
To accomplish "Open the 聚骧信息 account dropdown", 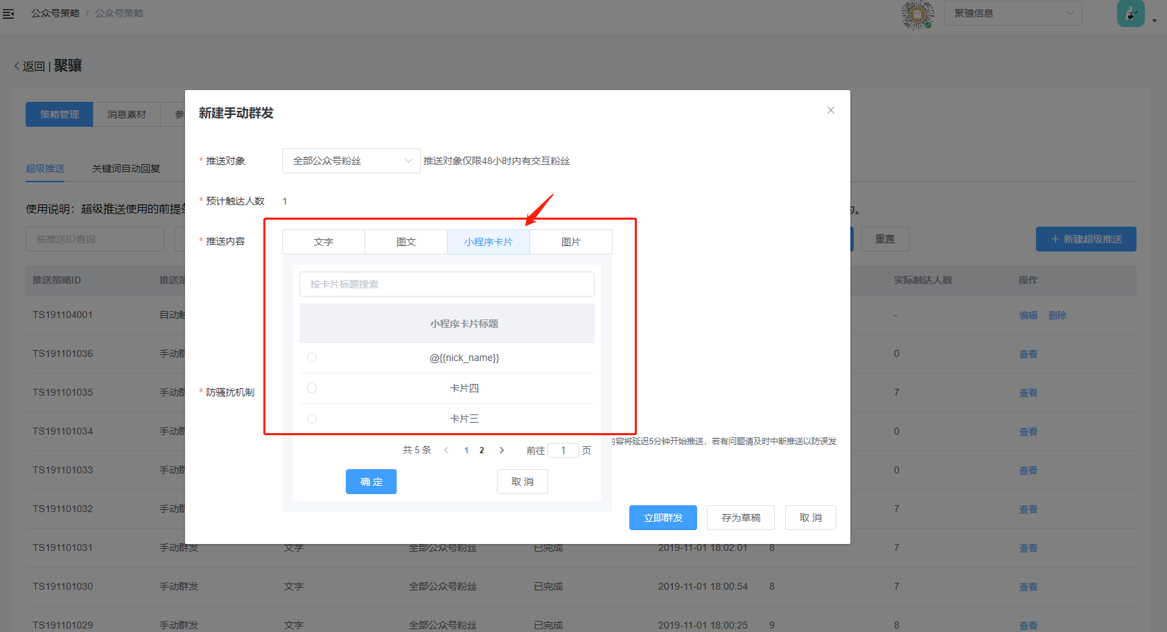I will pos(1012,14).
